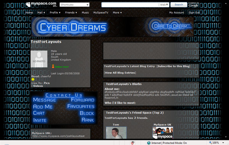Open MySpaceTV
The height and width of the screenshot is (145, 229).
click(101, 13)
